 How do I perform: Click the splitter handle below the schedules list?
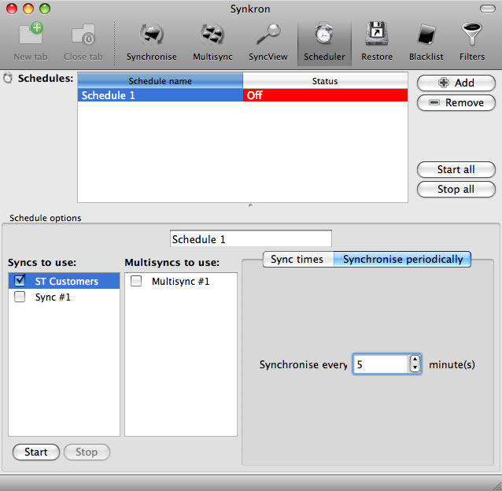250,205
